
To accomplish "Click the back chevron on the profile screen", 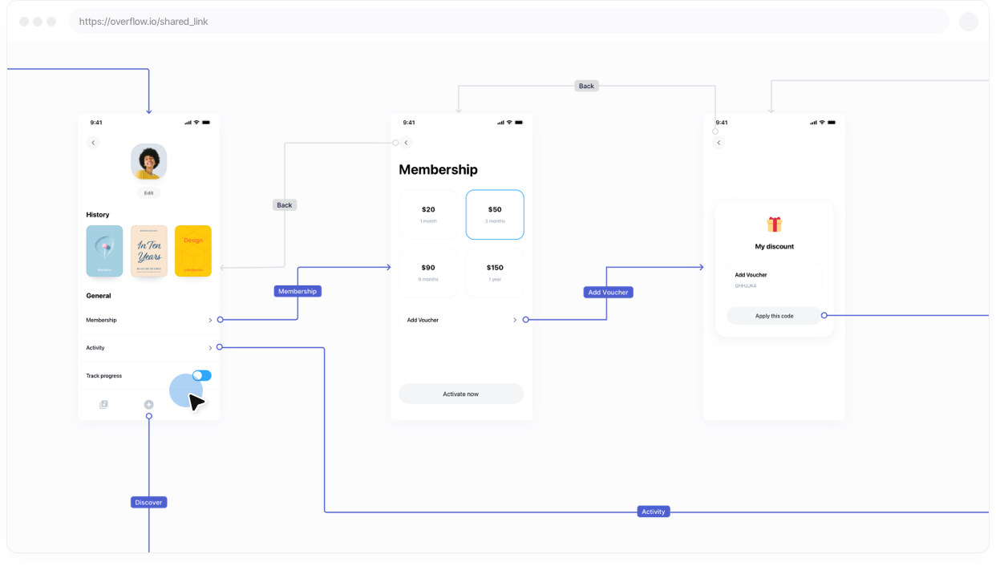I will (x=93, y=142).
